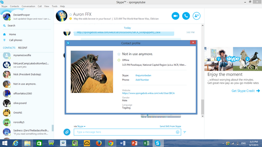Viewport: 262px width, 147px height.
Task: Select contact OnioNS
Action: click(27, 113)
